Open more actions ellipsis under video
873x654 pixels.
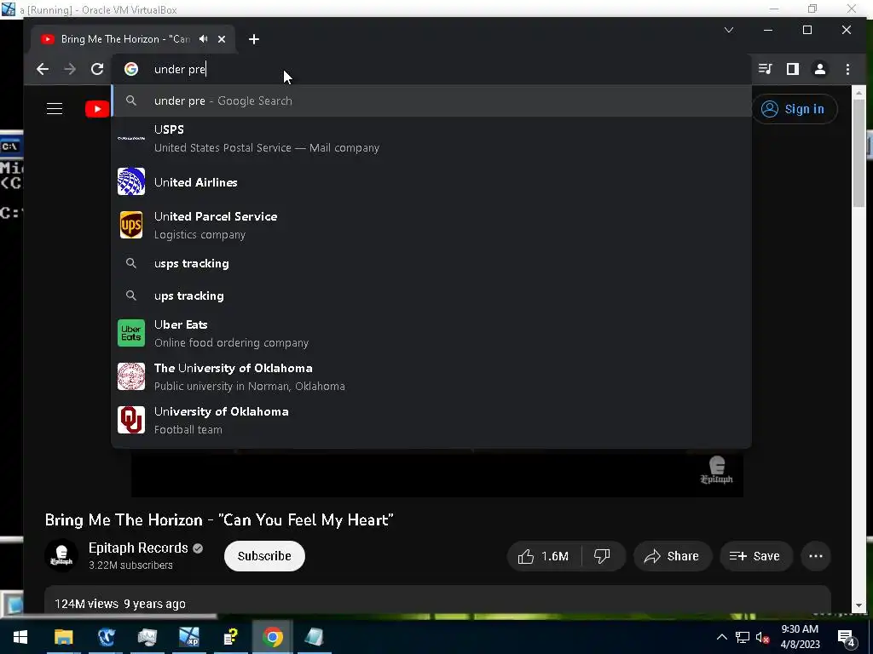[816, 556]
